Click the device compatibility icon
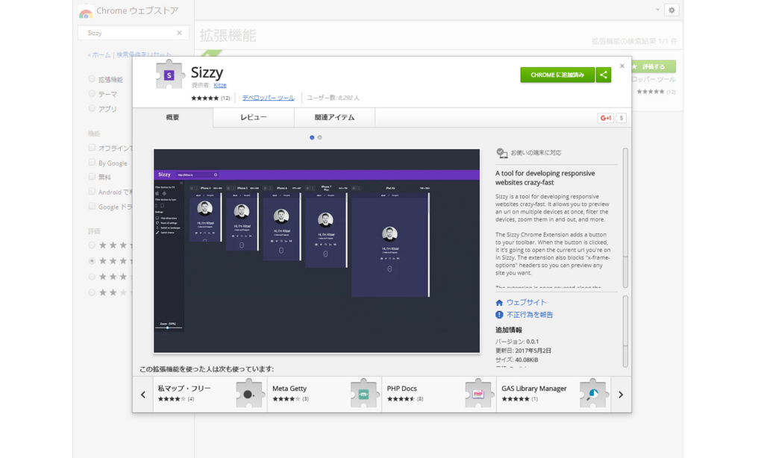Screen dimensions: 764x458 tap(501, 153)
